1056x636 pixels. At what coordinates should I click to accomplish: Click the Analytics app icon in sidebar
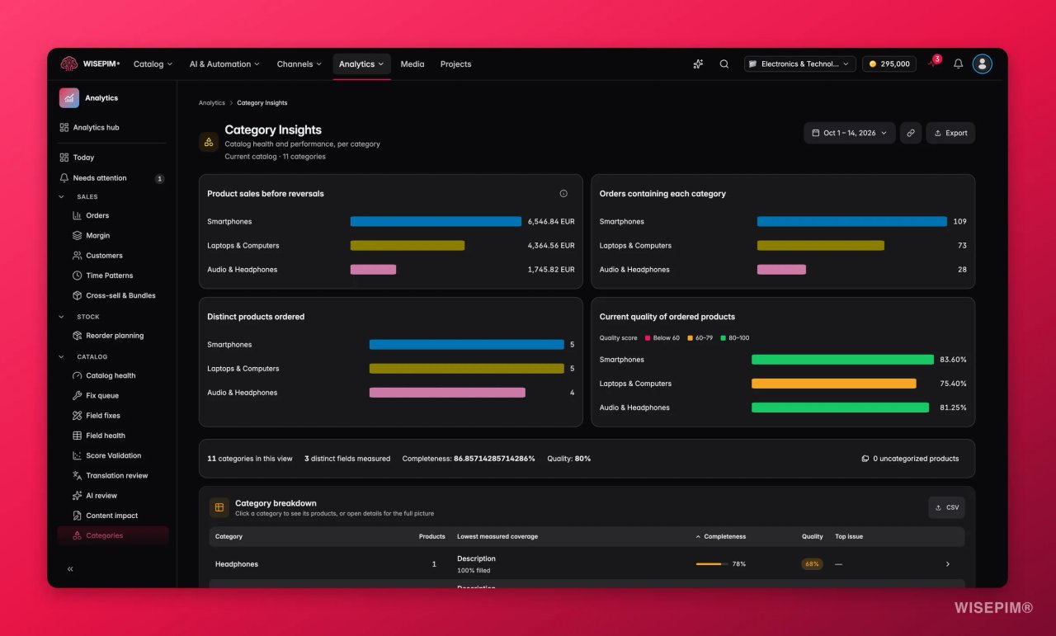click(69, 97)
